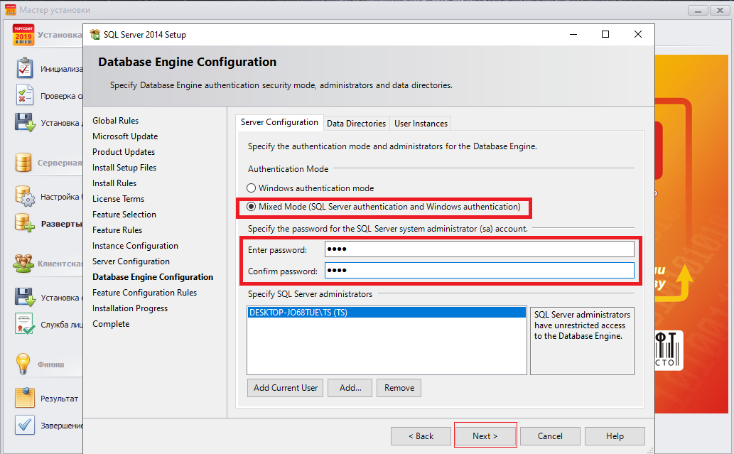Click the Next button
This screenshot has width=734, height=454.
[485, 436]
